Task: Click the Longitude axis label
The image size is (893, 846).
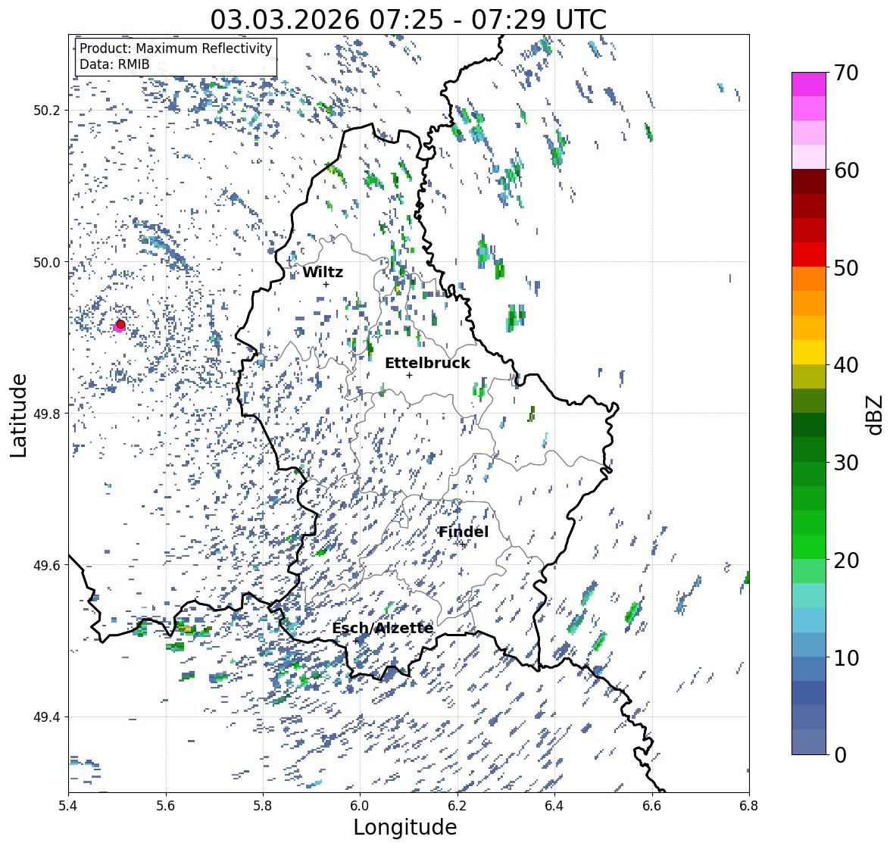Action: (405, 827)
